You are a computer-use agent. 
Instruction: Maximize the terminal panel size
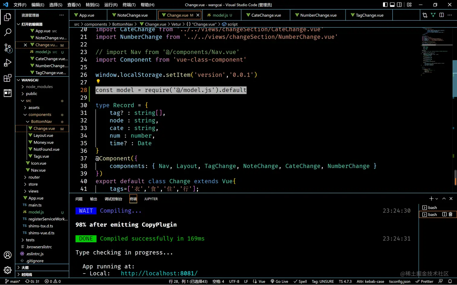(444, 198)
